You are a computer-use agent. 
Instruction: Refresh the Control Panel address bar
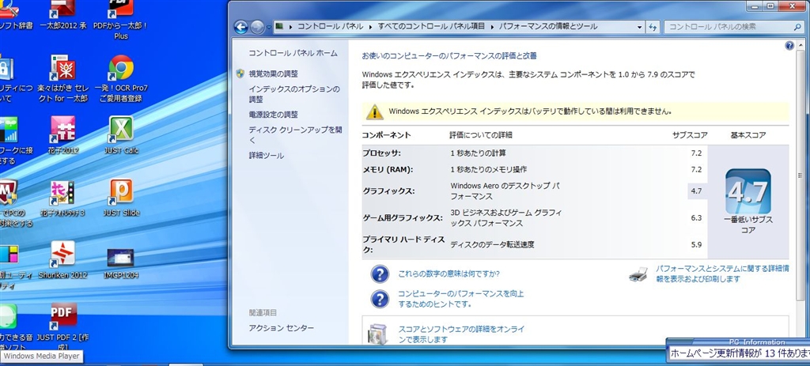tap(653, 27)
